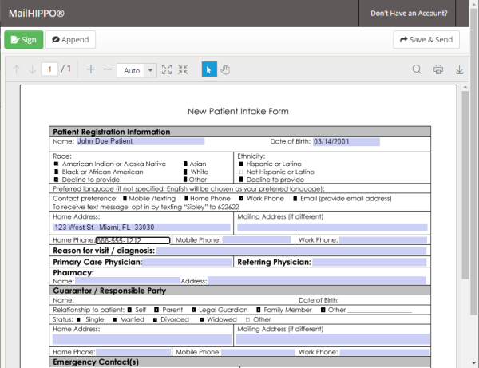Check Hispanic or Latino ethnicity
Image resolution: width=479 pixels, height=368 pixels.
[241, 164]
